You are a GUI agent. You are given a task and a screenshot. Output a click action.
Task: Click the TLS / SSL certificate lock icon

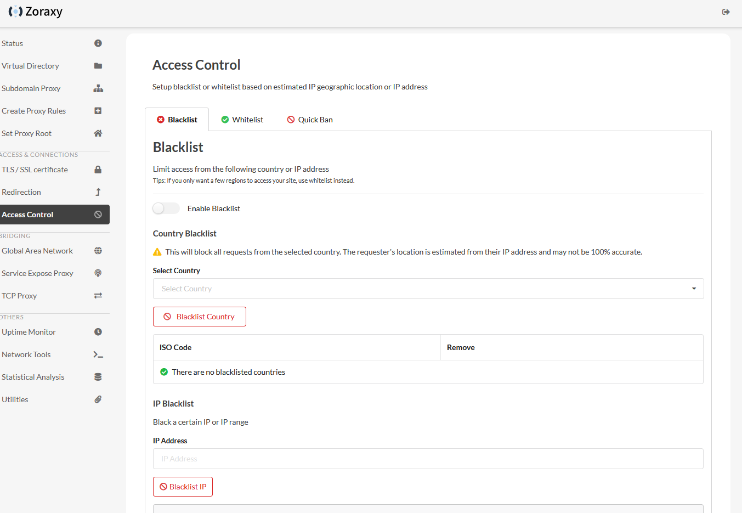pos(98,170)
